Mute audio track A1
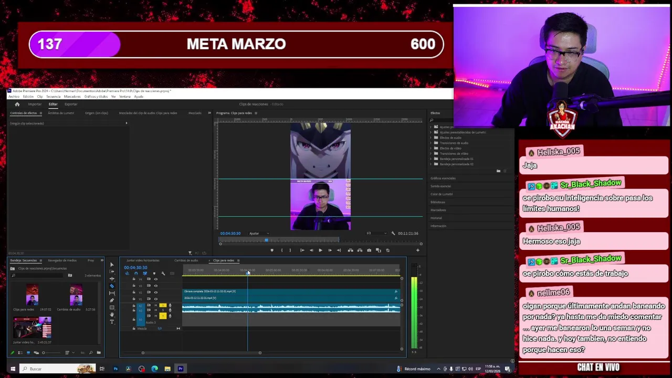Screen dimensions: 672x378 point(155,305)
